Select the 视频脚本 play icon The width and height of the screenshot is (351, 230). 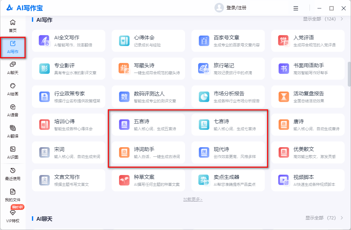pyautogui.click(x=283, y=180)
